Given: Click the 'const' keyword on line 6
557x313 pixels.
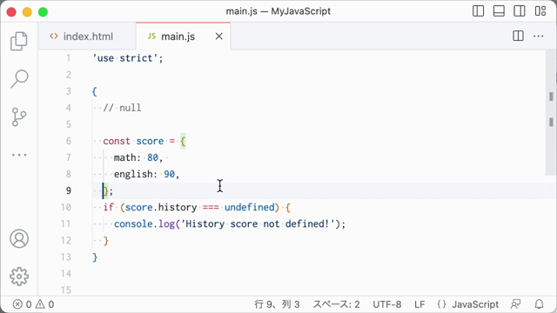Looking at the screenshot, I should (117, 141).
